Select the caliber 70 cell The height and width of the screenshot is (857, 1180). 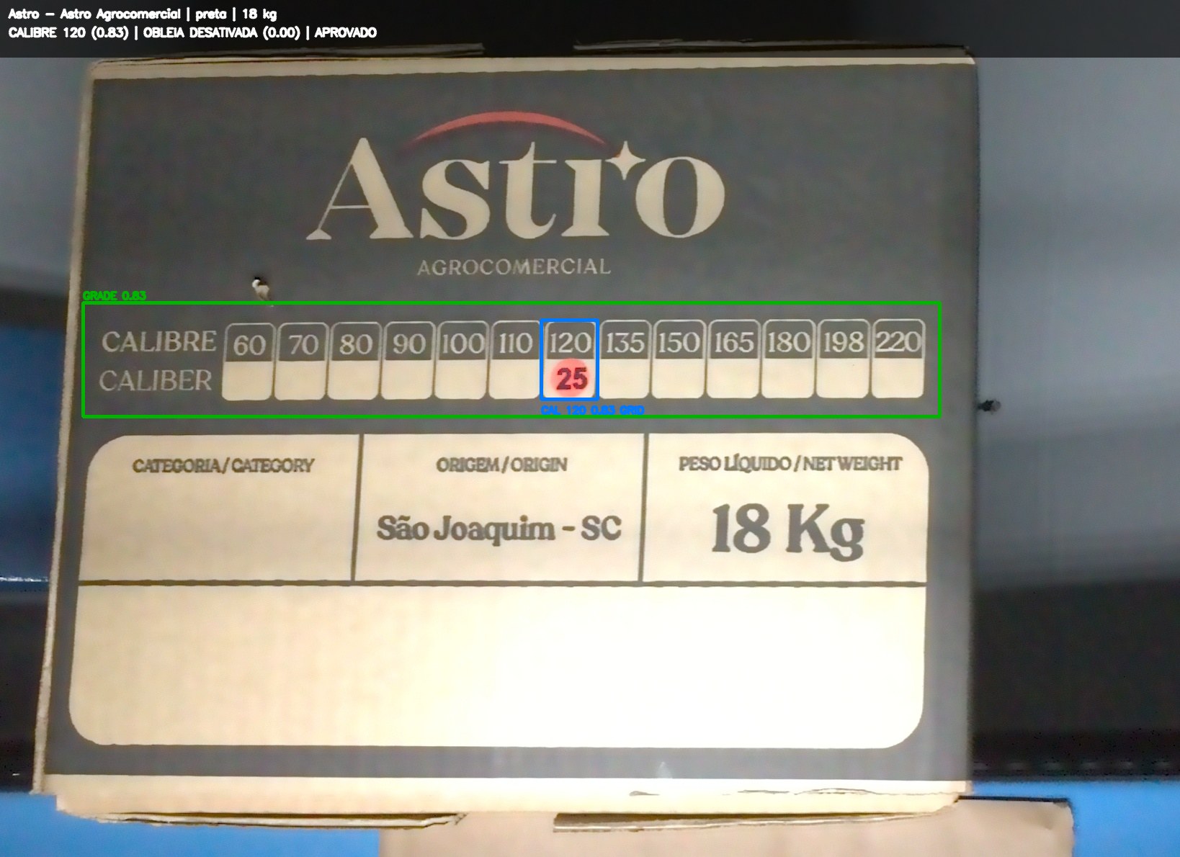point(301,362)
